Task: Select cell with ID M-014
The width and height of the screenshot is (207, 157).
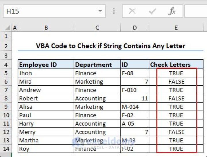Action: (135, 107)
